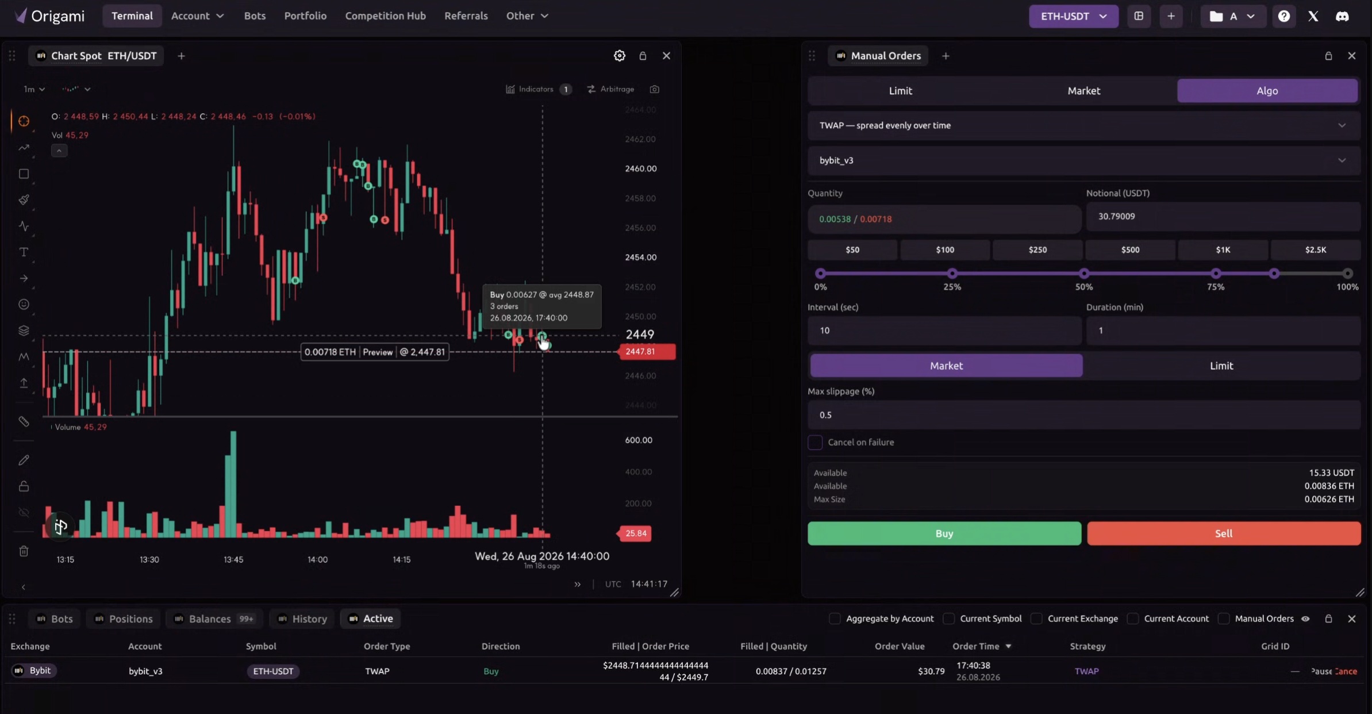This screenshot has height=714, width=1372.
Task: Switch to the History tab
Action: point(302,619)
